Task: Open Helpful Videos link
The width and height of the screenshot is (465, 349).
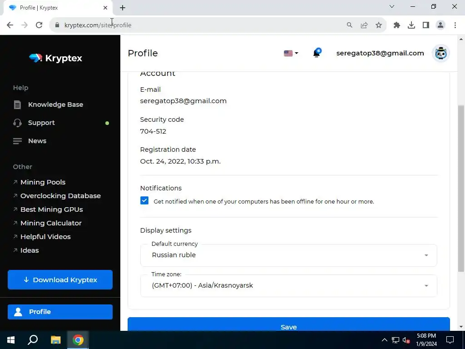Action: tap(45, 237)
